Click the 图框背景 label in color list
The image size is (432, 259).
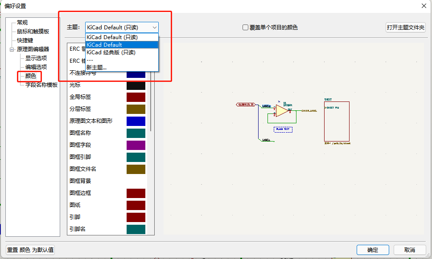pyautogui.click(x=80, y=181)
